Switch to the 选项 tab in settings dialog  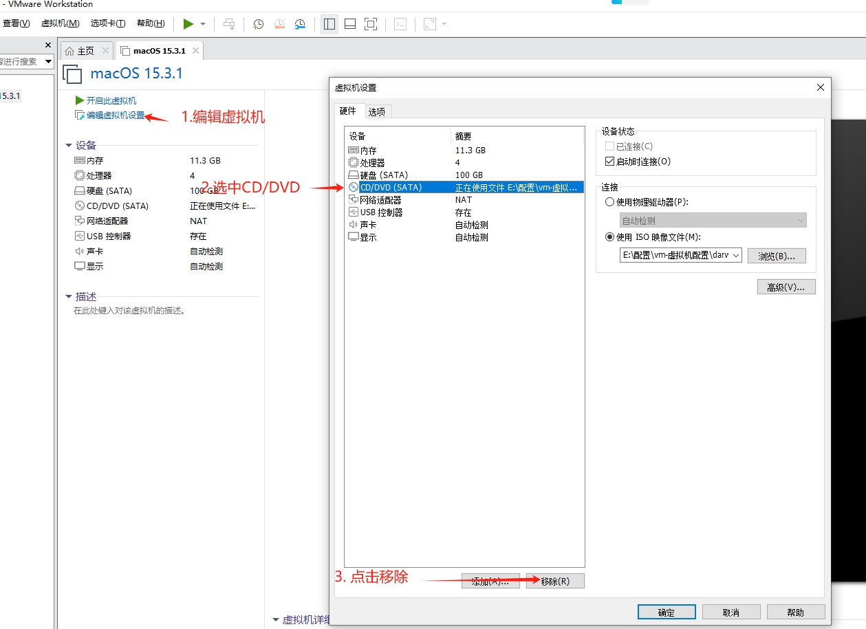coord(376,111)
